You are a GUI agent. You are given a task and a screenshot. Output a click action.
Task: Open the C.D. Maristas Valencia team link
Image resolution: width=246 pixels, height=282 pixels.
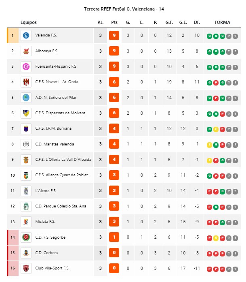[55, 144]
